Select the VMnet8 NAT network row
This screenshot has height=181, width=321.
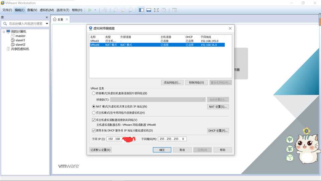[x=157, y=45]
